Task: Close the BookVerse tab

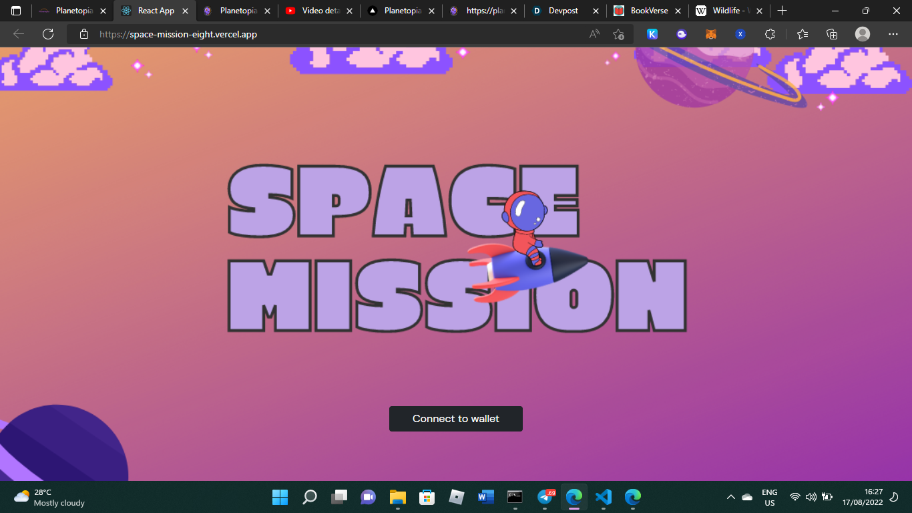Action: [x=678, y=11]
